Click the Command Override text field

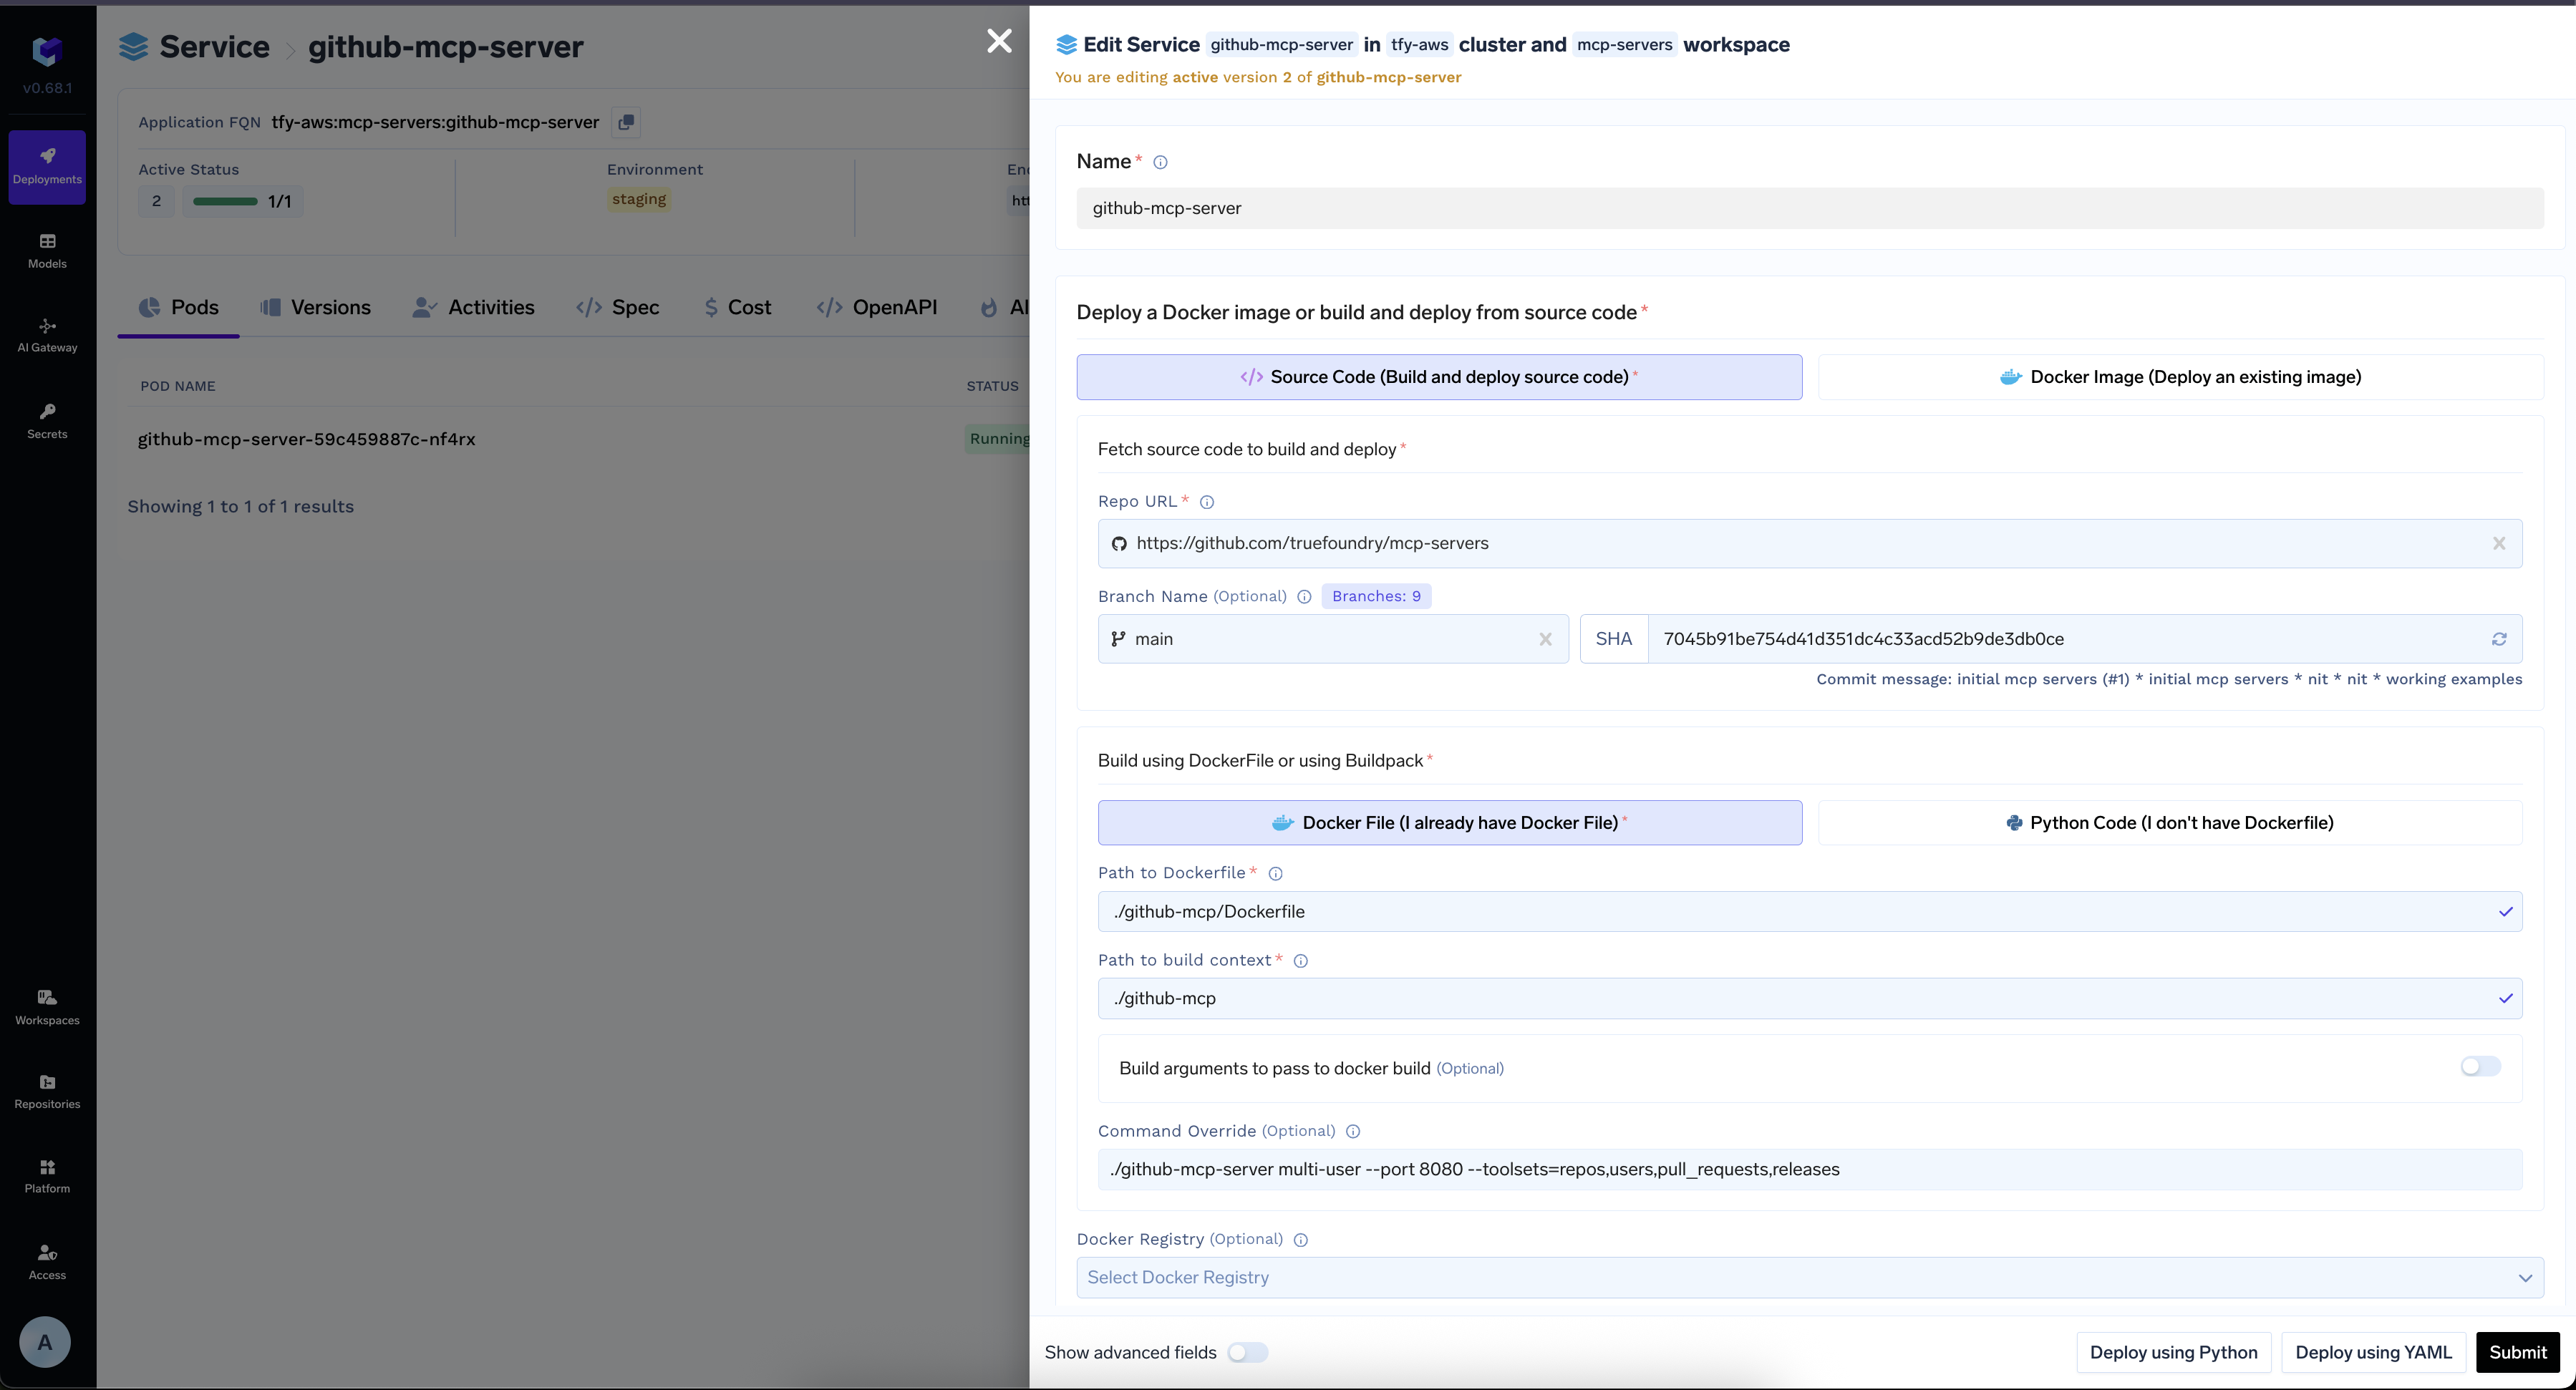tap(1809, 1169)
